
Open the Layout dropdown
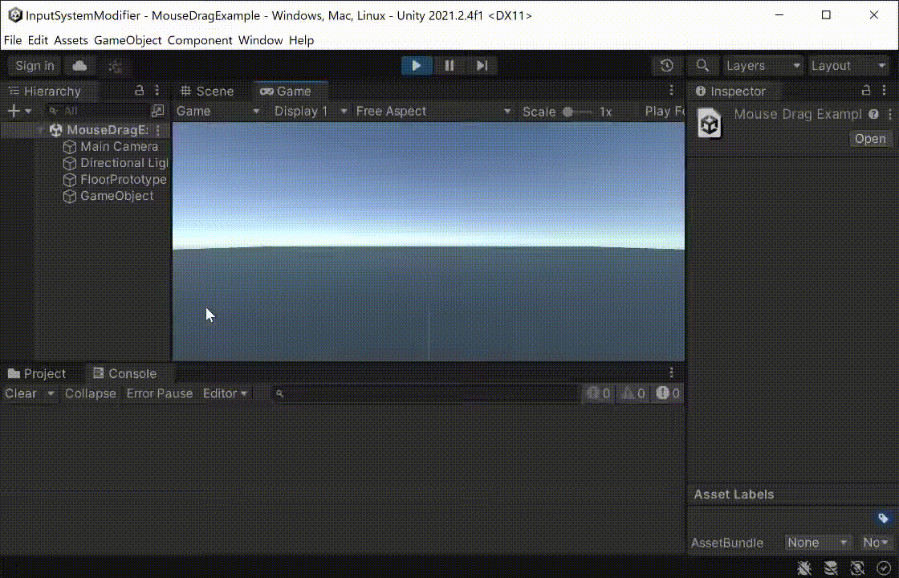click(848, 66)
